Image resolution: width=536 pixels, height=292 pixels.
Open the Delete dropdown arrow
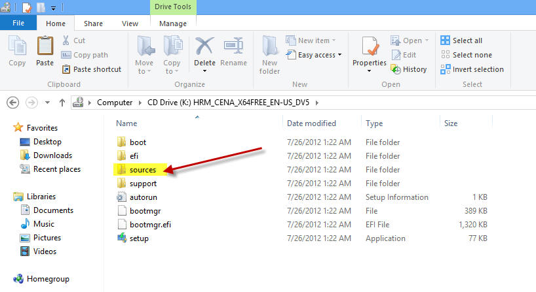pyautogui.click(x=204, y=71)
